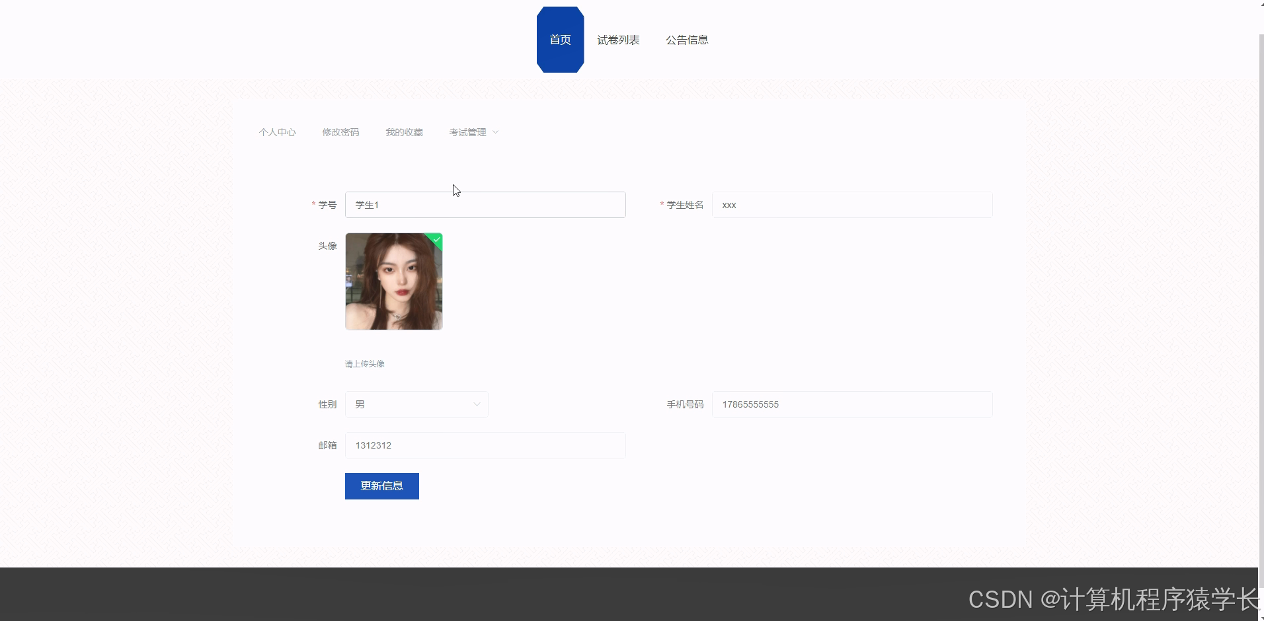The width and height of the screenshot is (1264, 621).
Task: Click the 请上传头像 upload link
Action: pyautogui.click(x=364, y=363)
